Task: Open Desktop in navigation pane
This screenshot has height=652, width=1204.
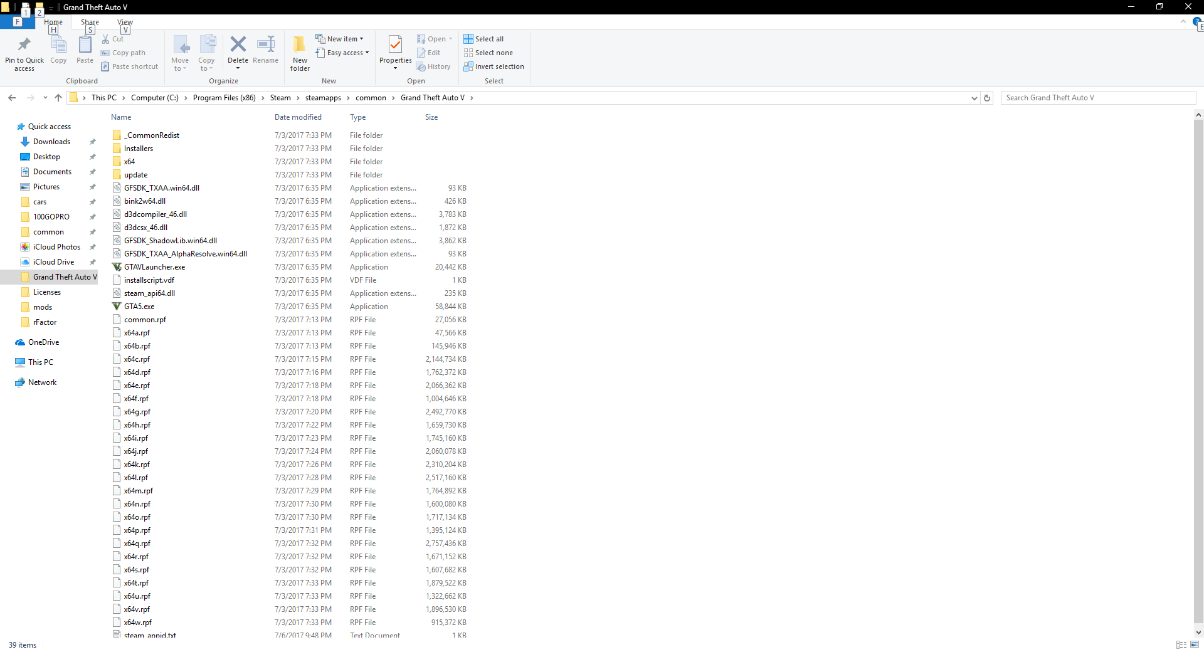Action: coord(46,157)
